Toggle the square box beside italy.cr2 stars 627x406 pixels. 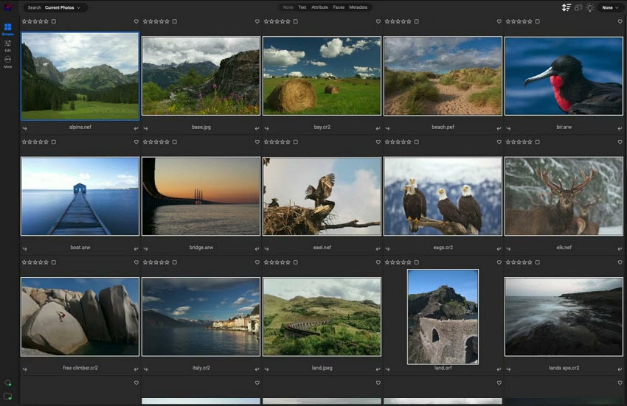coord(175,262)
